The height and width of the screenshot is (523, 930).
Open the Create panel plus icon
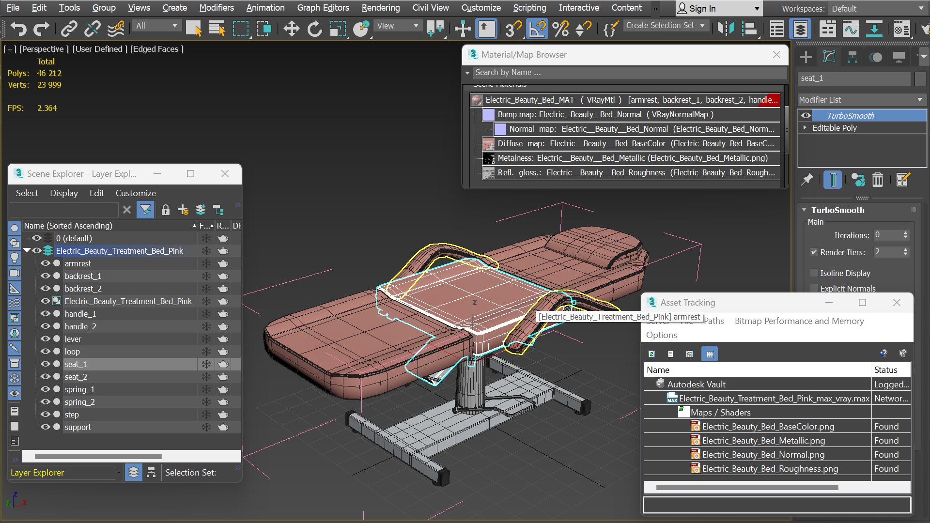coord(806,57)
